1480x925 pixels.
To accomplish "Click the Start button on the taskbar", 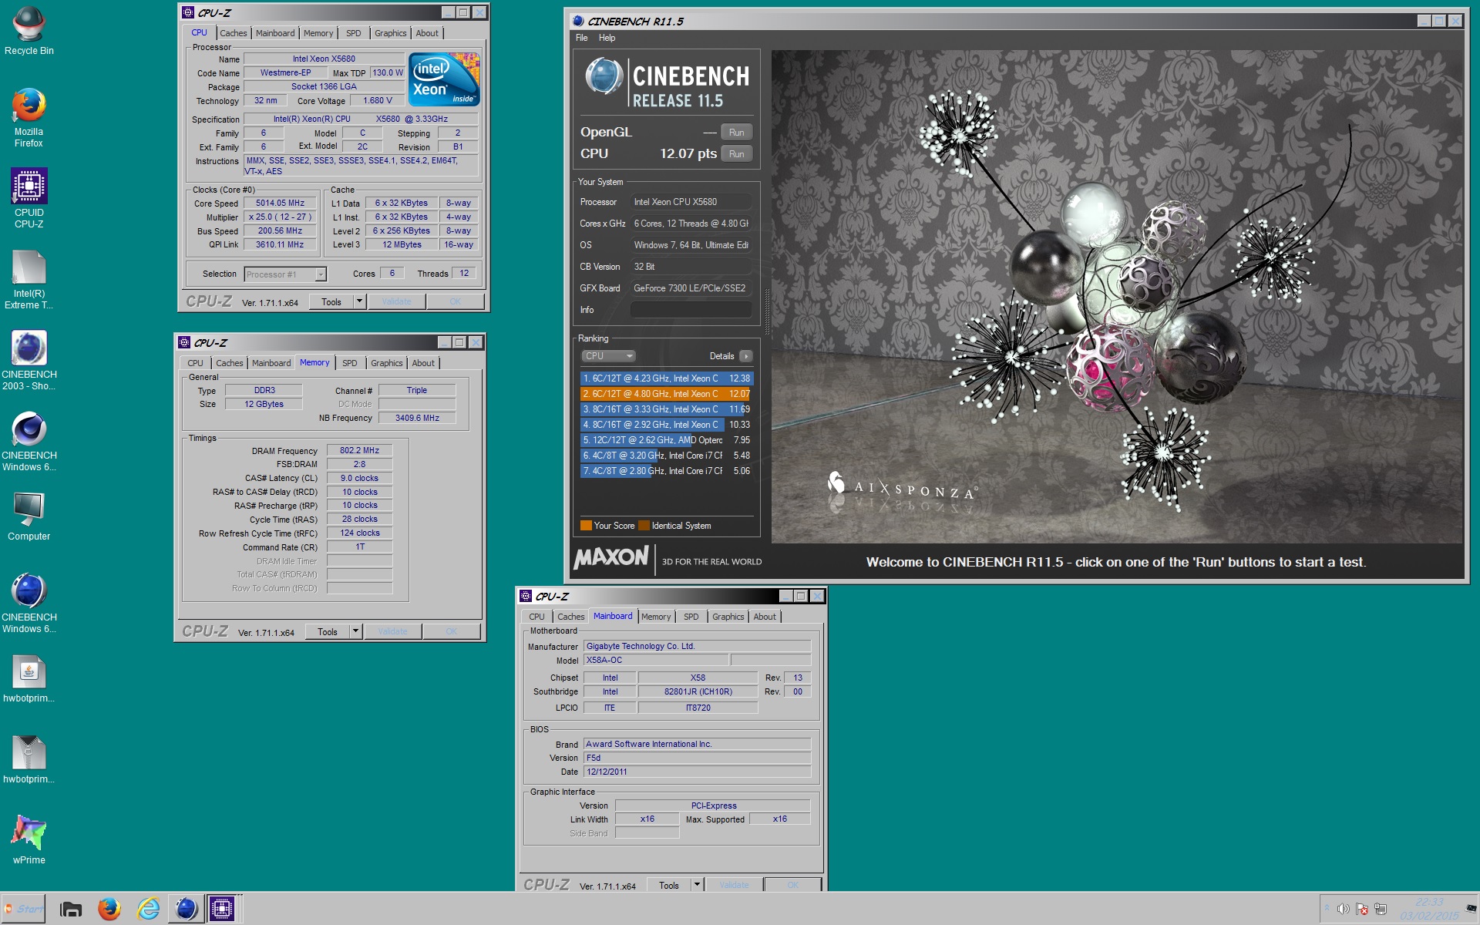I will point(24,909).
